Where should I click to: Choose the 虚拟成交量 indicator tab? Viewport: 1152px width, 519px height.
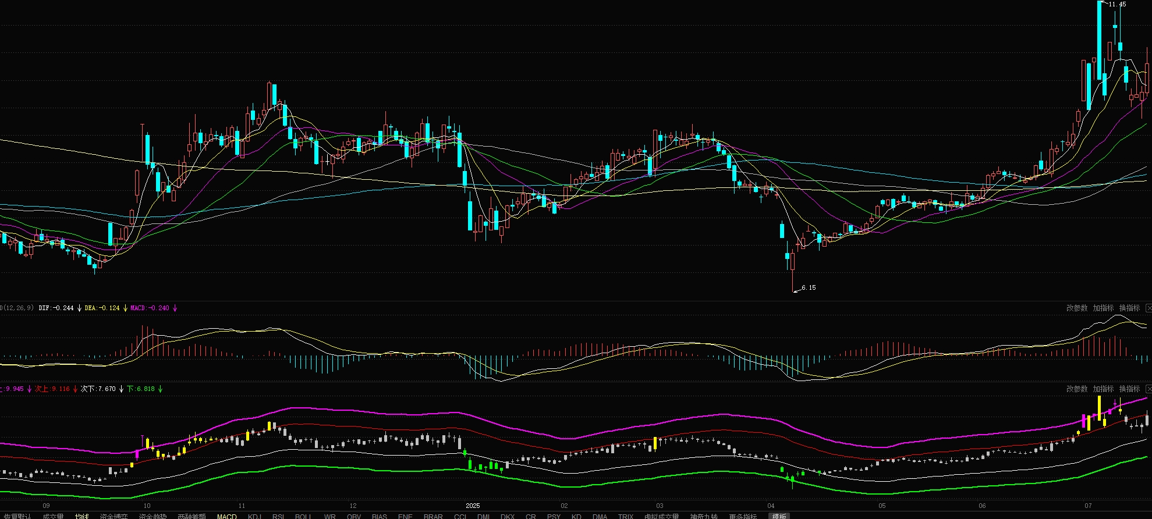pyautogui.click(x=661, y=516)
